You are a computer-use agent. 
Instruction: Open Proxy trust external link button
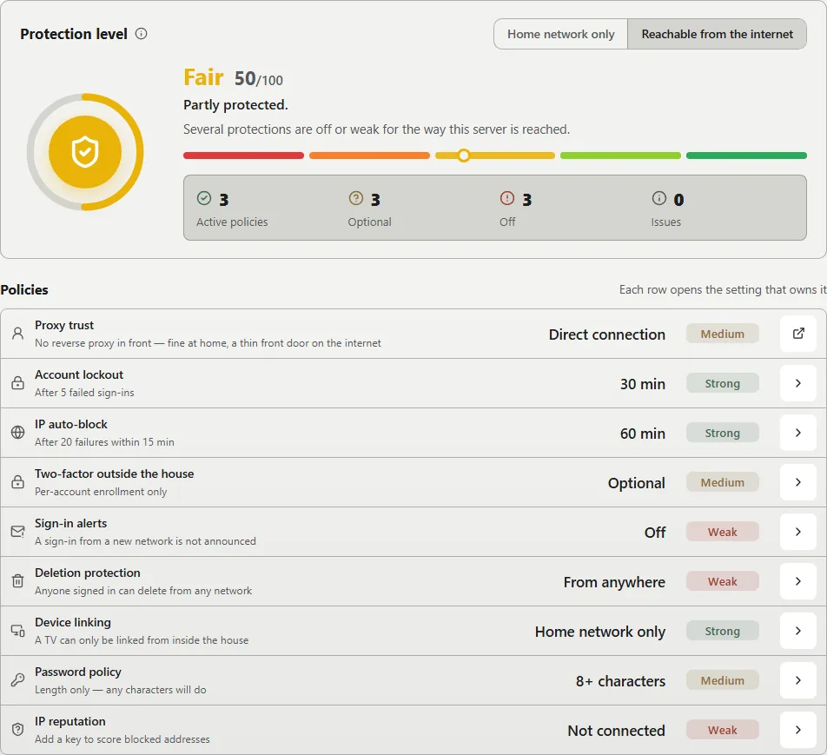[798, 334]
